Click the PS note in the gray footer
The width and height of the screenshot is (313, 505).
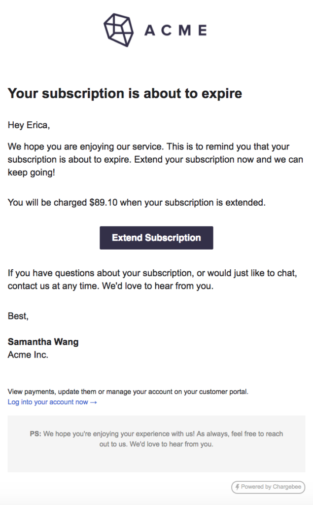pos(156,438)
